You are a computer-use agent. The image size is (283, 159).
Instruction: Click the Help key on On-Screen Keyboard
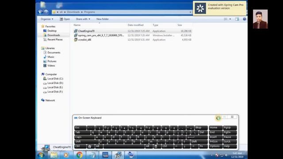pos(230,146)
